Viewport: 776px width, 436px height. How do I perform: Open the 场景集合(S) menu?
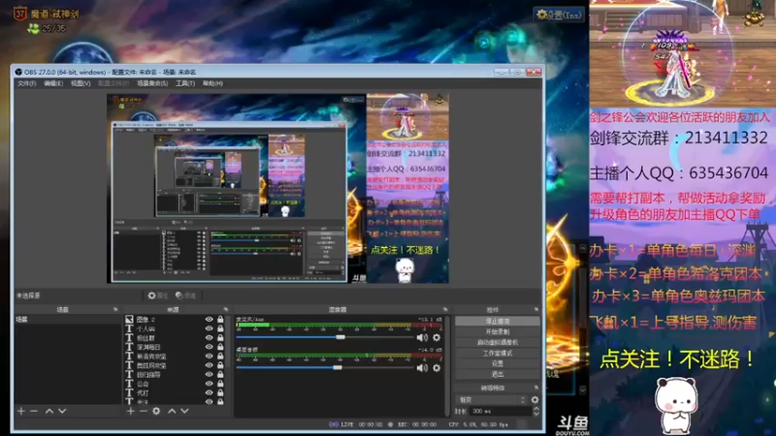coord(152,83)
